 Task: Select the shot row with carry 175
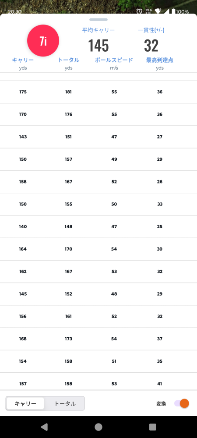(x=98, y=92)
